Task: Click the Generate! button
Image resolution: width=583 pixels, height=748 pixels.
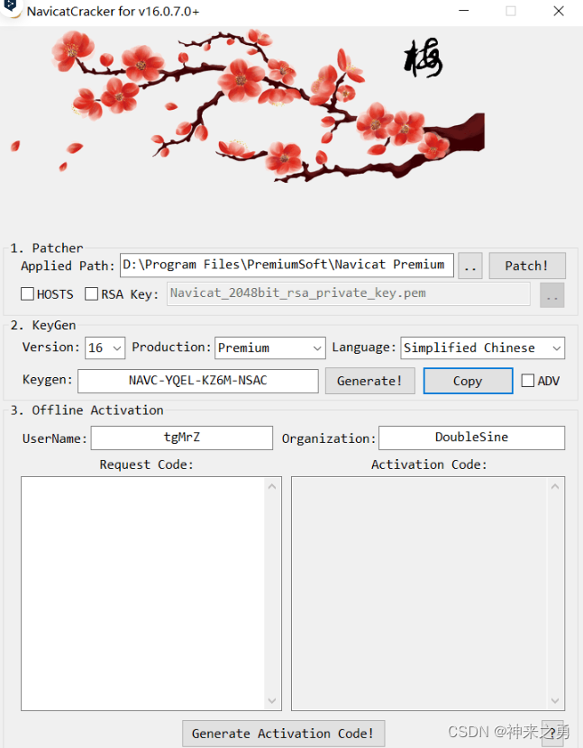Action: click(x=370, y=381)
